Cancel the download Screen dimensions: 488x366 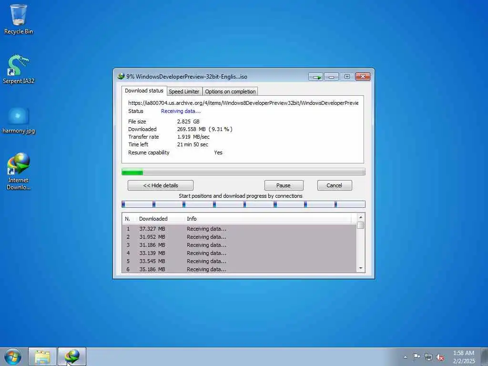click(335, 185)
